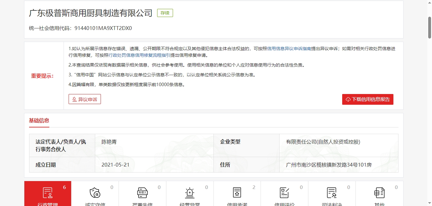Open the 严重失信 icon tab

click(x=142, y=193)
